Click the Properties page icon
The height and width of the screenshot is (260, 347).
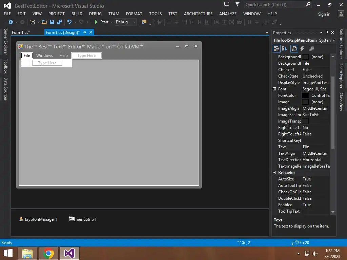click(x=294, y=49)
